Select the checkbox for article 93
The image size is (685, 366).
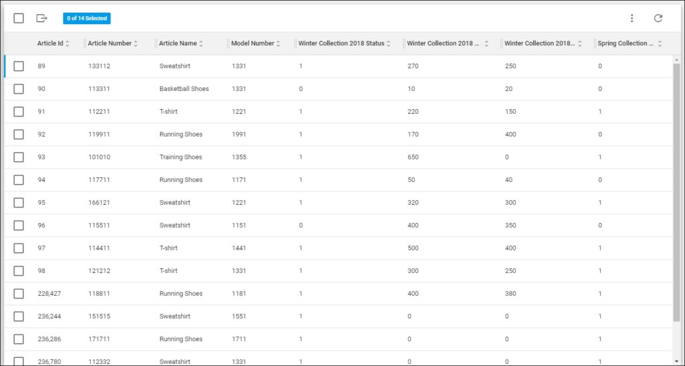19,157
